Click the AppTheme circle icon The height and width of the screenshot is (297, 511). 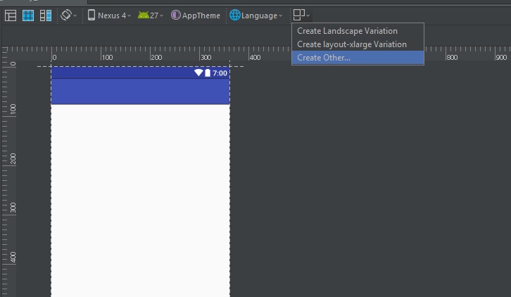pyautogui.click(x=176, y=15)
